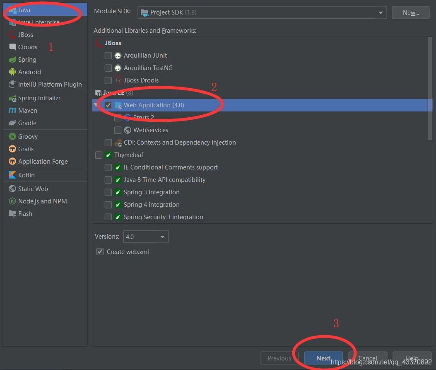Image resolution: width=436 pixels, height=370 pixels.
Task: Click the Arquillian TestNG alien icon
Action: pyautogui.click(x=118, y=68)
